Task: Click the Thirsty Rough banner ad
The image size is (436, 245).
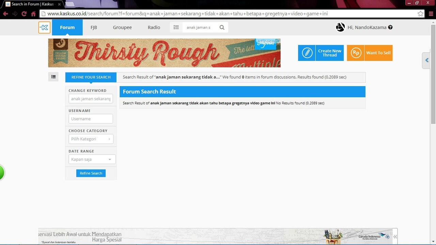Action: click(164, 53)
